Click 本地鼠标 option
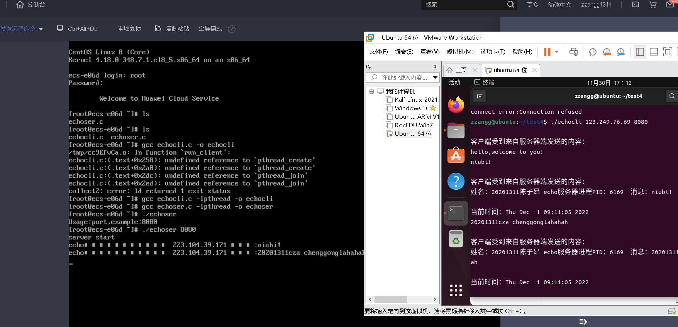Screen dimensions: 678x327 129,29
